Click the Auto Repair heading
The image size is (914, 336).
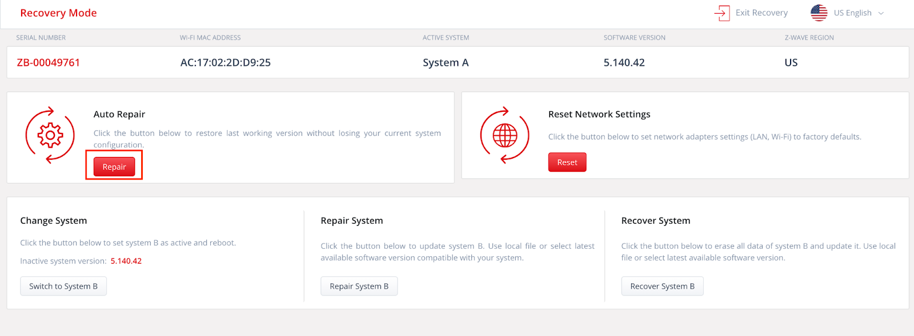[119, 114]
